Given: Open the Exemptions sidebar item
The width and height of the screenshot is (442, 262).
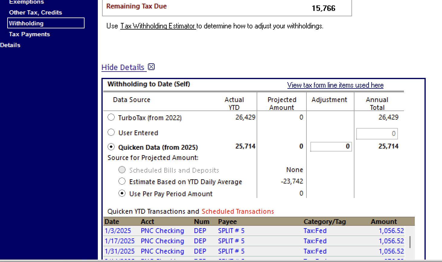Looking at the screenshot, I should tap(26, 2).
